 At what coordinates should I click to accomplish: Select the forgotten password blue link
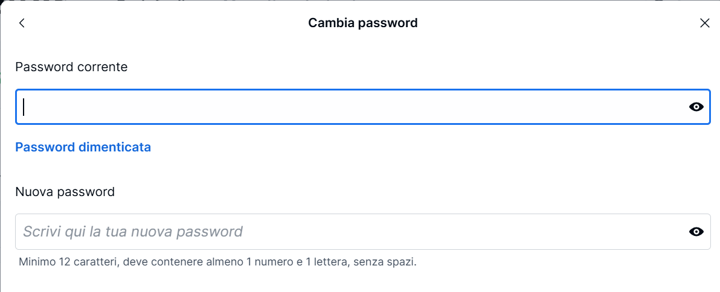pyautogui.click(x=83, y=147)
